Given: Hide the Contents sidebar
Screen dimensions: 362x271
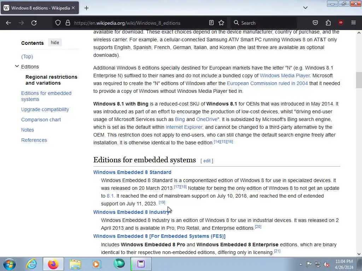Looking at the screenshot, I should (55, 43).
